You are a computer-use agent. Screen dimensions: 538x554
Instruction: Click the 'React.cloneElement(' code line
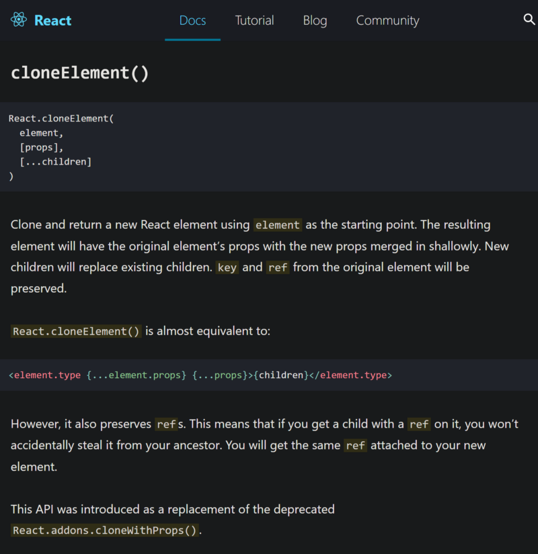pos(61,118)
